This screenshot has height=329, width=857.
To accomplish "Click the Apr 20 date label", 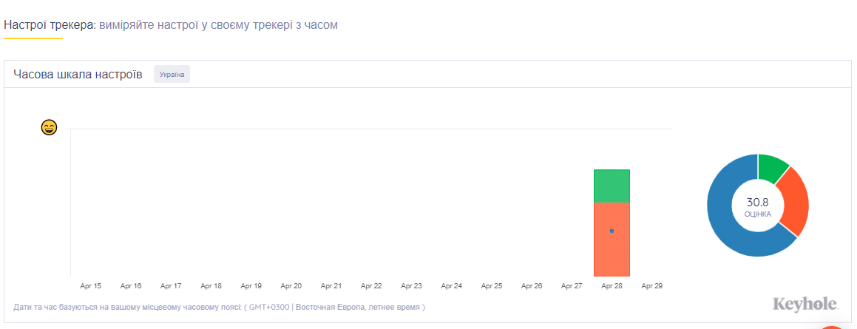I will (291, 286).
